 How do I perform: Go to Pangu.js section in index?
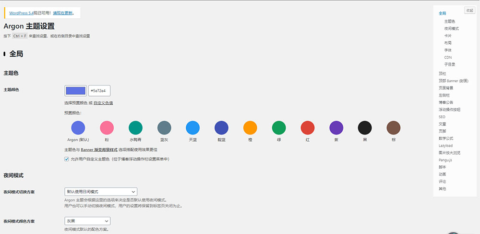click(445, 160)
